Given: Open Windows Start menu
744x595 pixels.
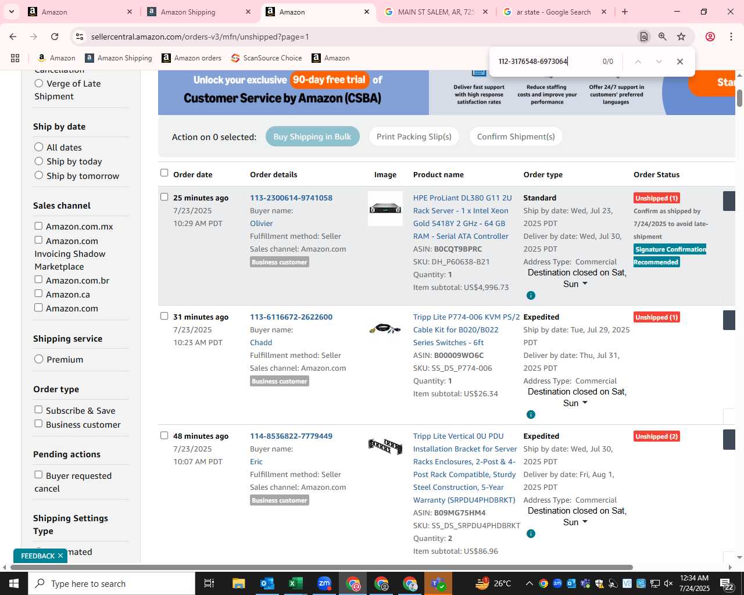Looking at the screenshot, I should [x=14, y=583].
